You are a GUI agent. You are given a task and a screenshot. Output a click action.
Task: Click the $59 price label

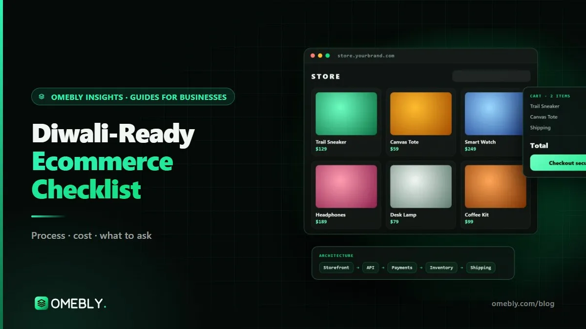[395, 149]
